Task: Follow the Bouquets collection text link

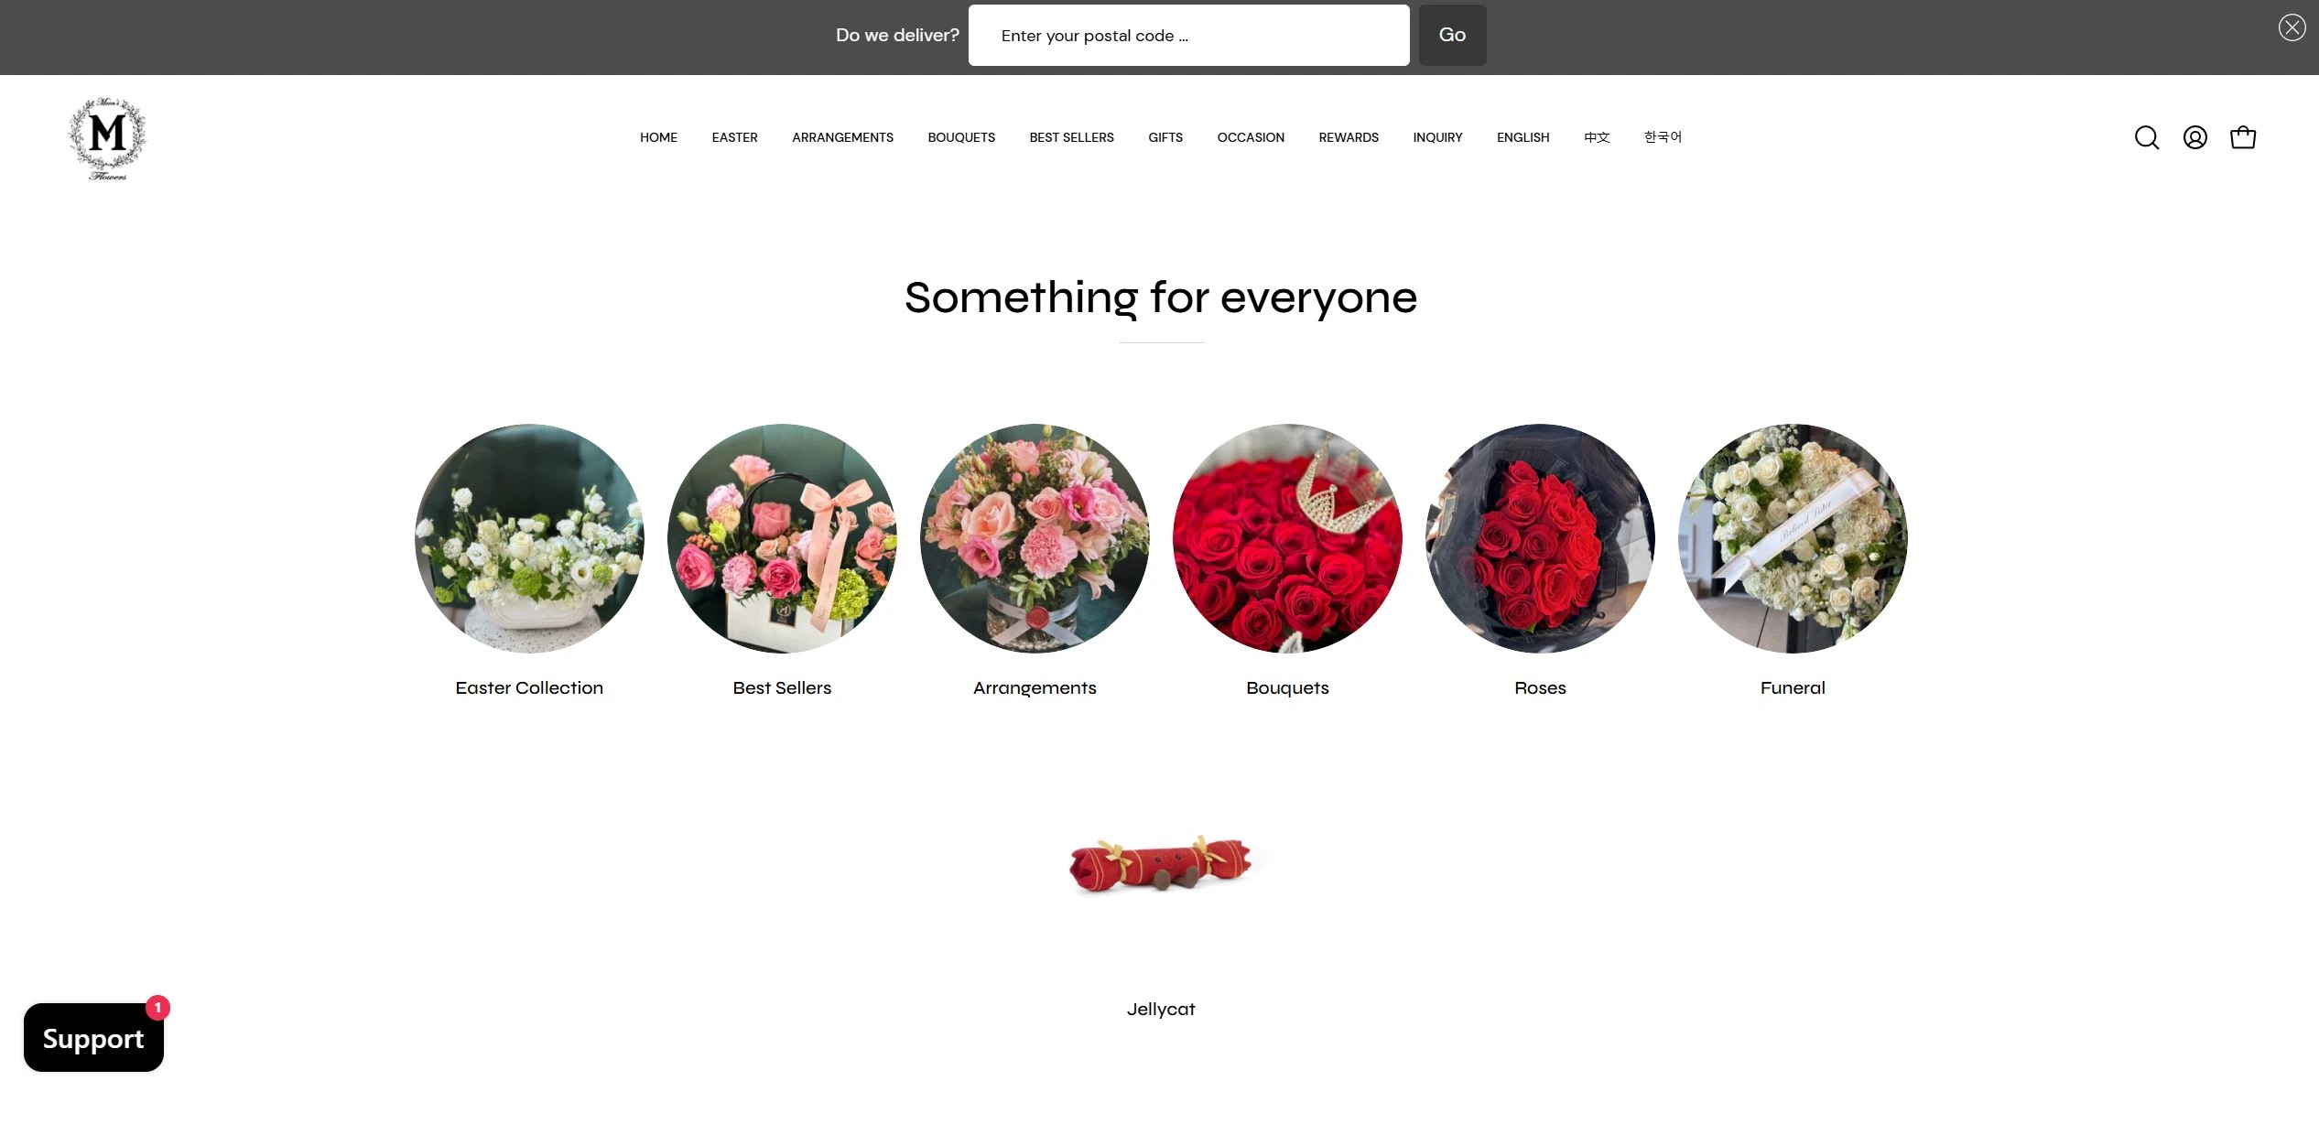Action: point(1287,687)
